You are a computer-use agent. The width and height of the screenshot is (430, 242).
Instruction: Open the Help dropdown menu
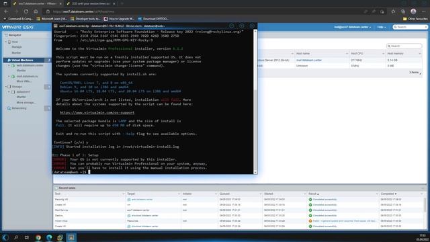point(382,27)
